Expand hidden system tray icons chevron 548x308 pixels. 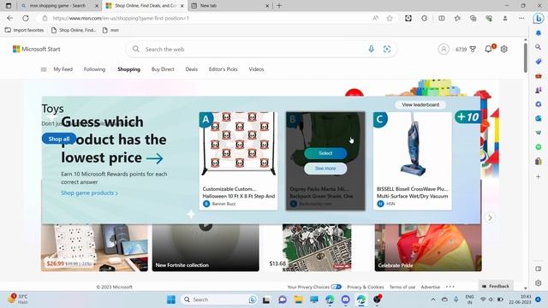(433, 299)
